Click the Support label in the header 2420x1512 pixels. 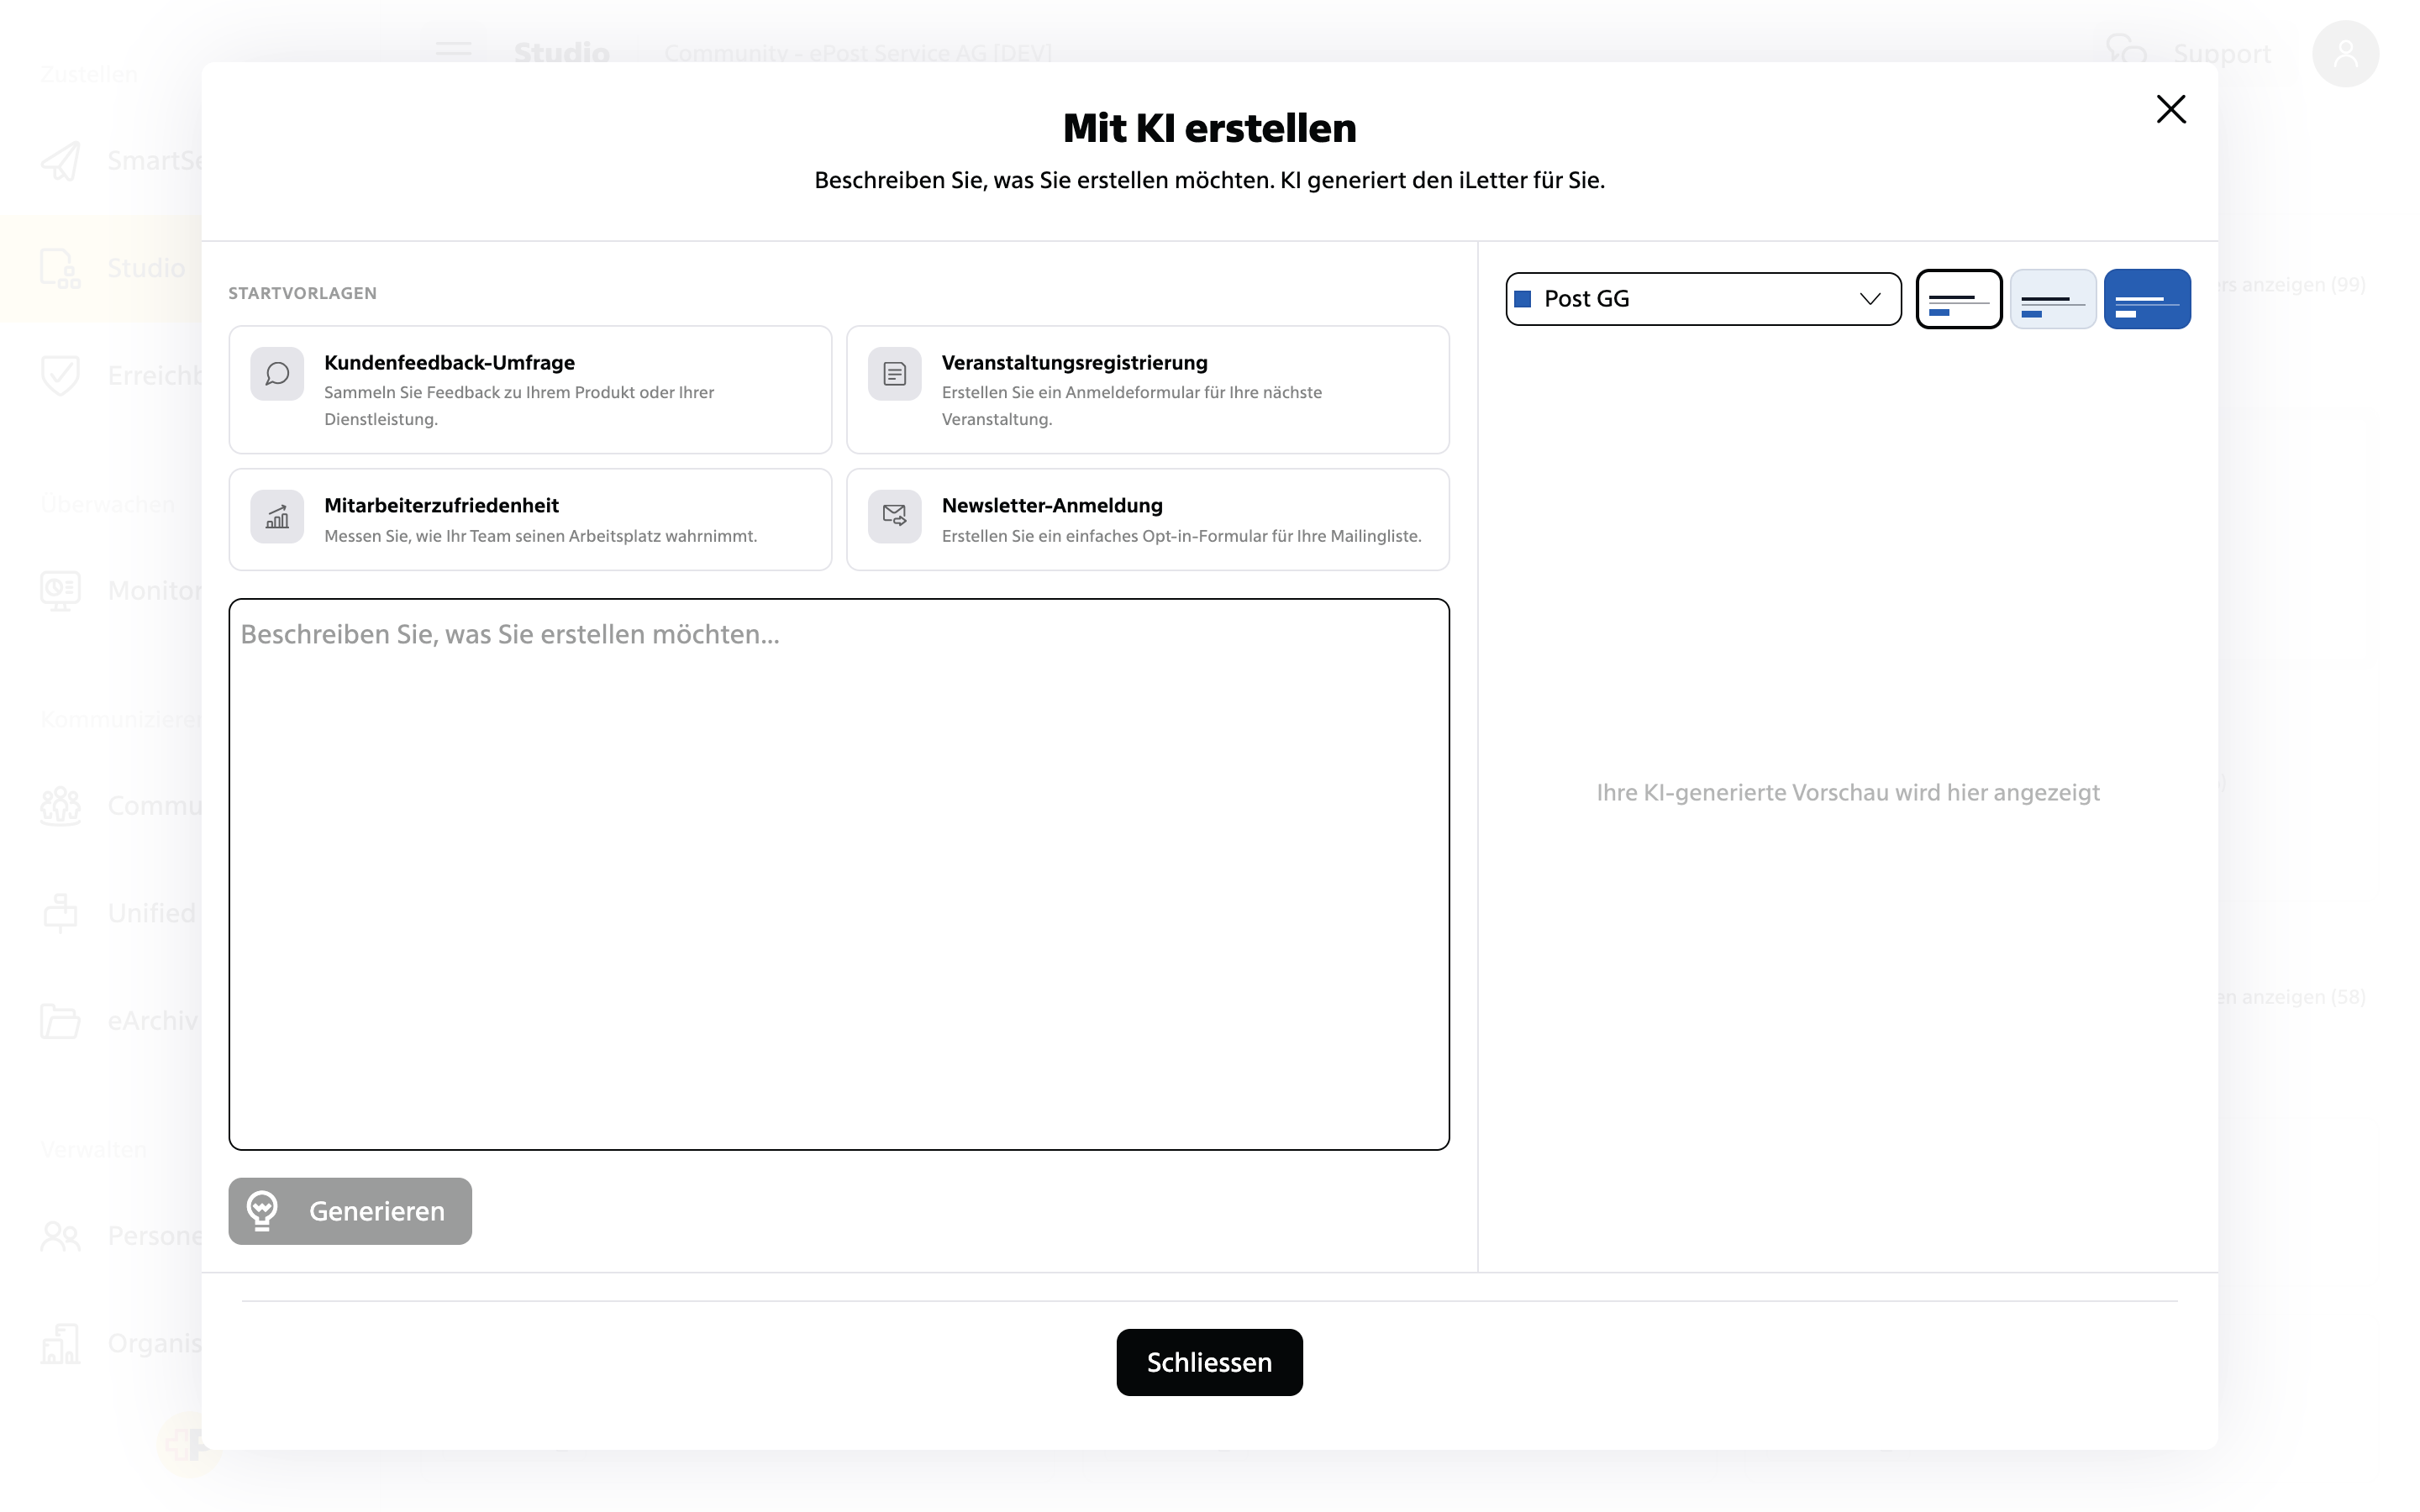(2222, 54)
